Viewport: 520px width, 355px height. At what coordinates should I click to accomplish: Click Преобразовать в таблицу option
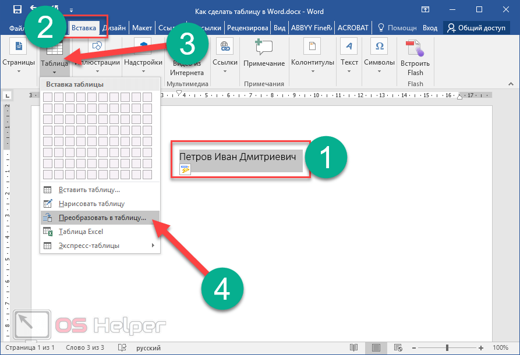click(x=102, y=218)
